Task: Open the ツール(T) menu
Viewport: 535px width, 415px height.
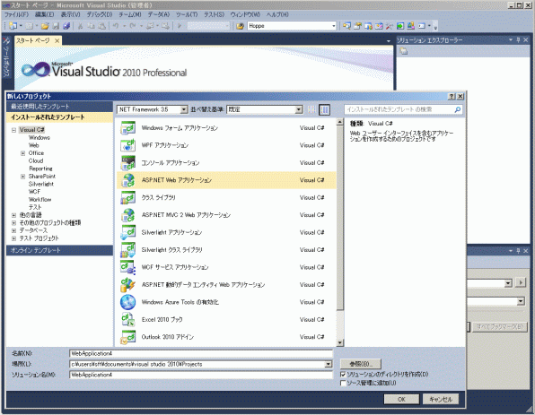Action: point(187,14)
